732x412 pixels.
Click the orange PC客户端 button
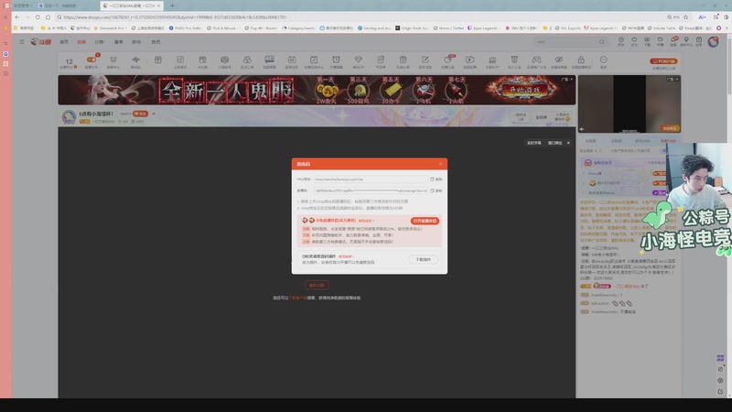663,61
